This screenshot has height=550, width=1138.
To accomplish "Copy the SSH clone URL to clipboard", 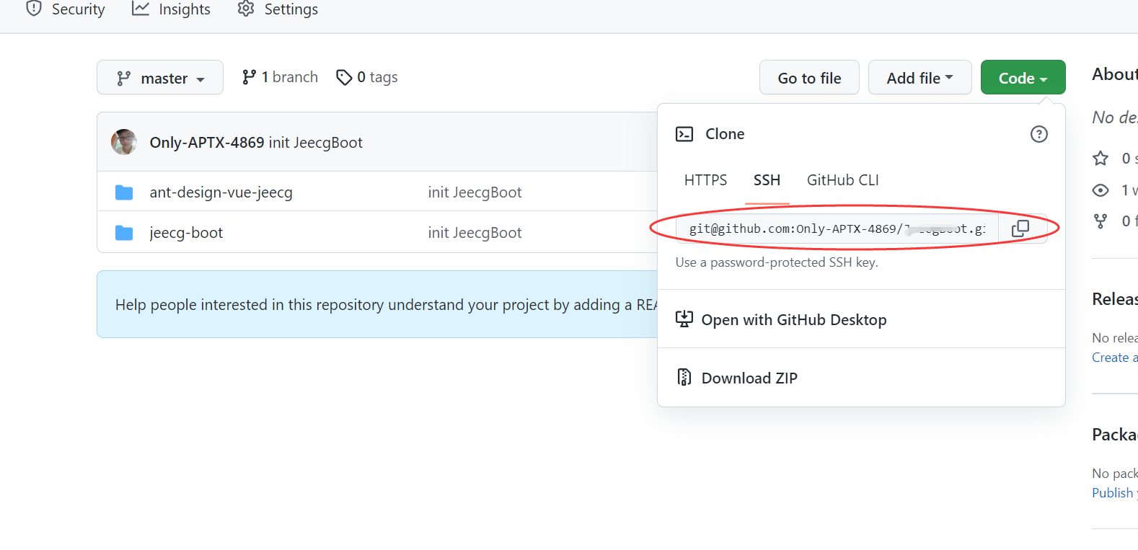I will [x=1020, y=229].
